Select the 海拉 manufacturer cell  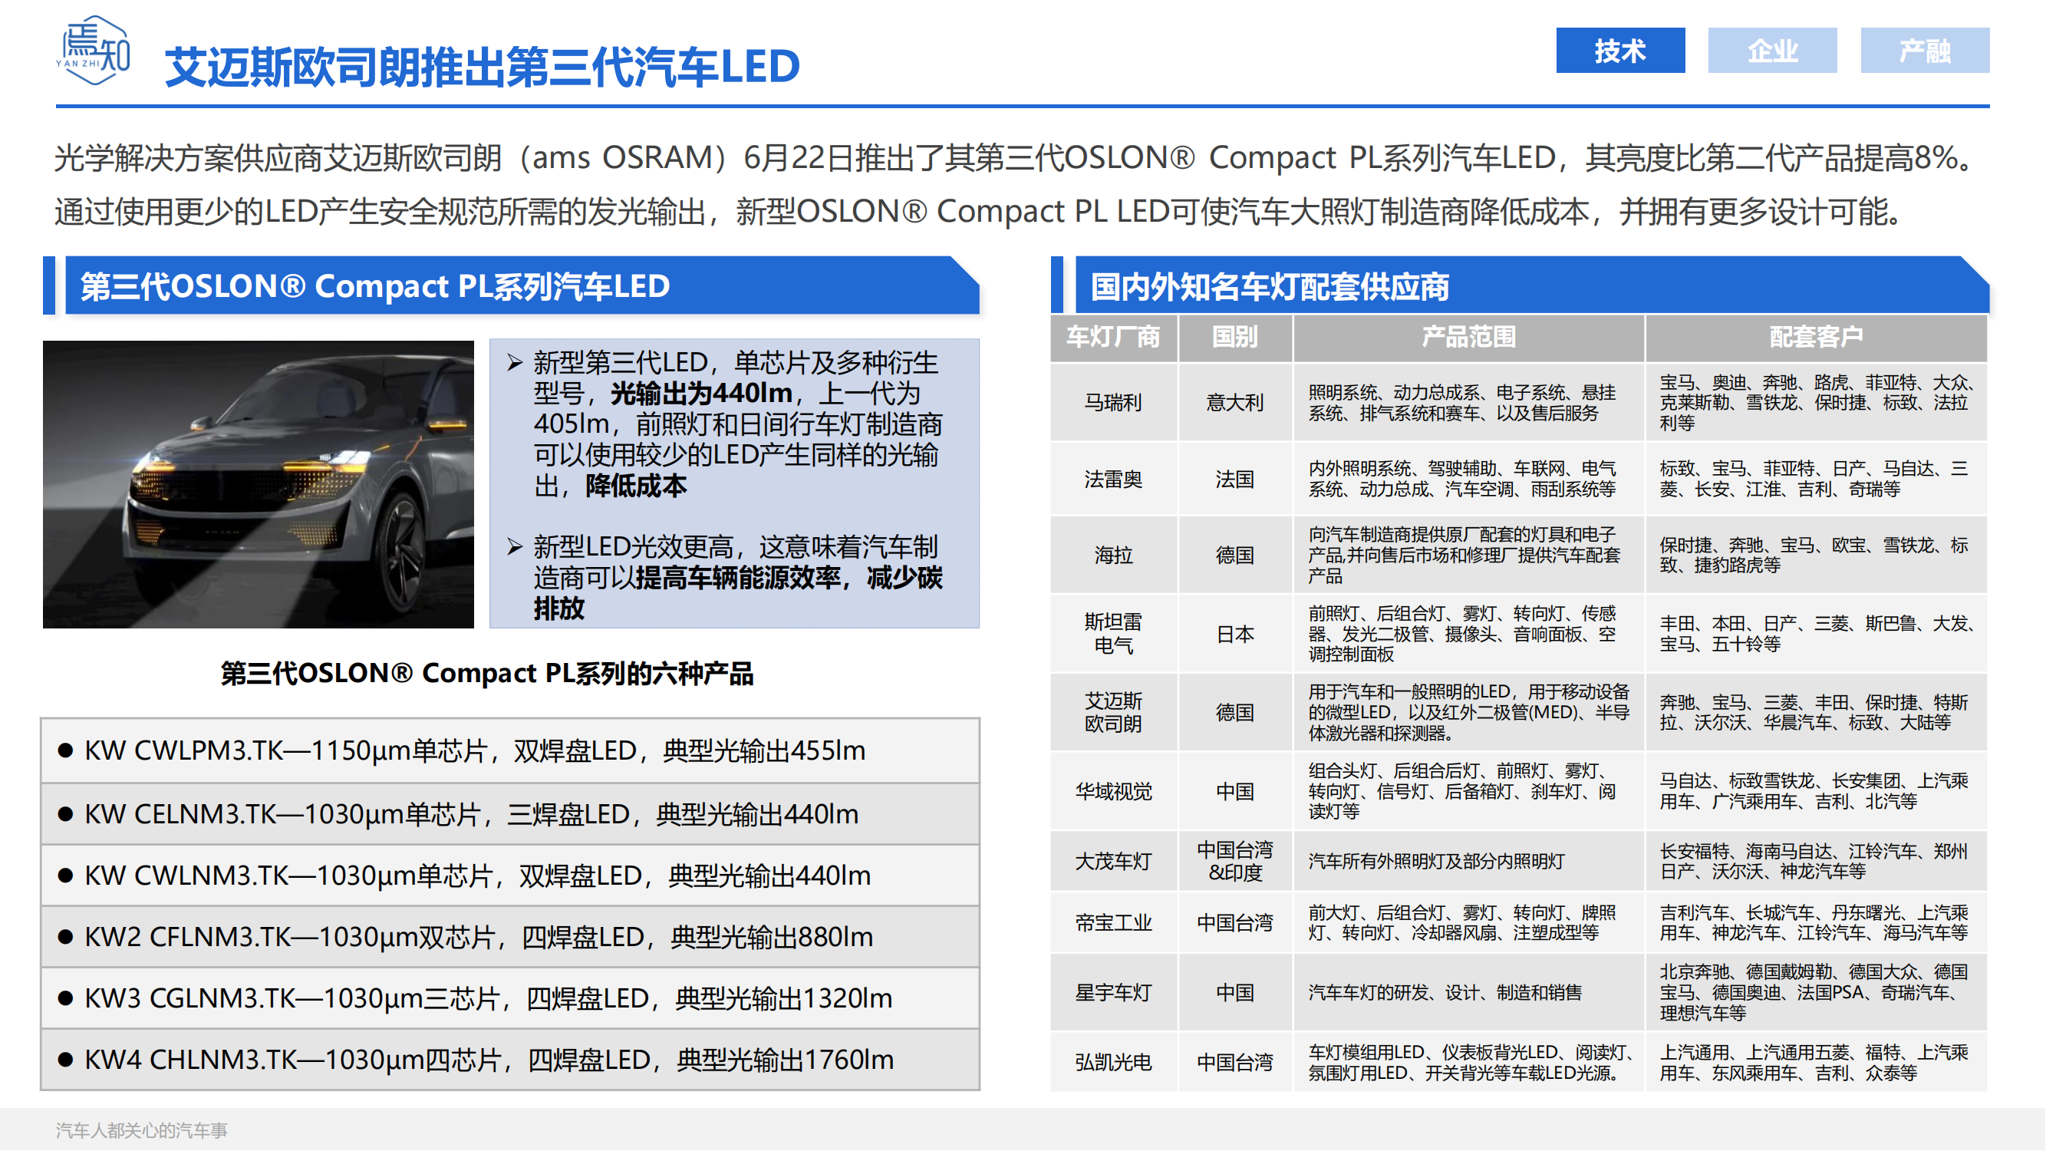1114,556
